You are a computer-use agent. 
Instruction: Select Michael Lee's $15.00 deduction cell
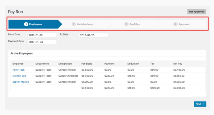[131, 76]
